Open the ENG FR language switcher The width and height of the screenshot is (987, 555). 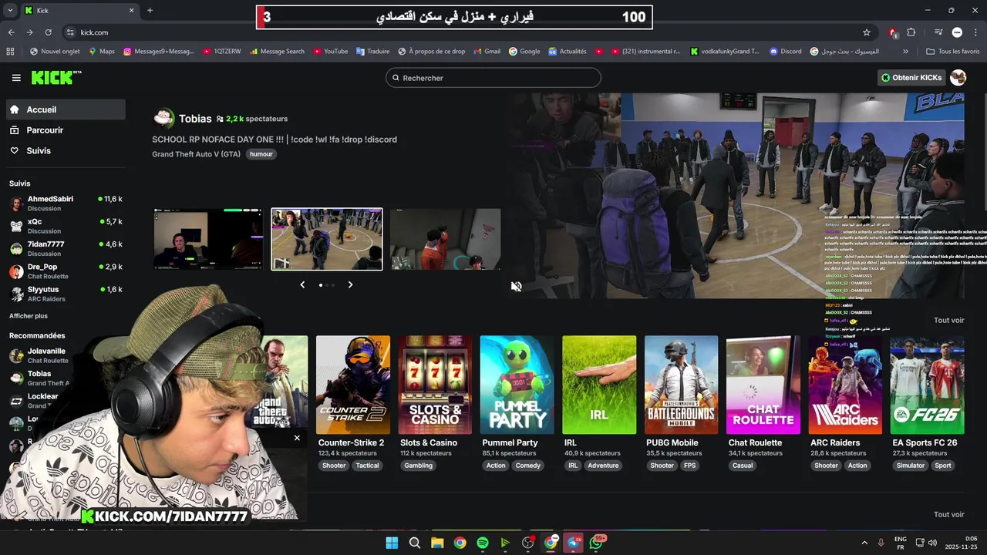click(900, 543)
